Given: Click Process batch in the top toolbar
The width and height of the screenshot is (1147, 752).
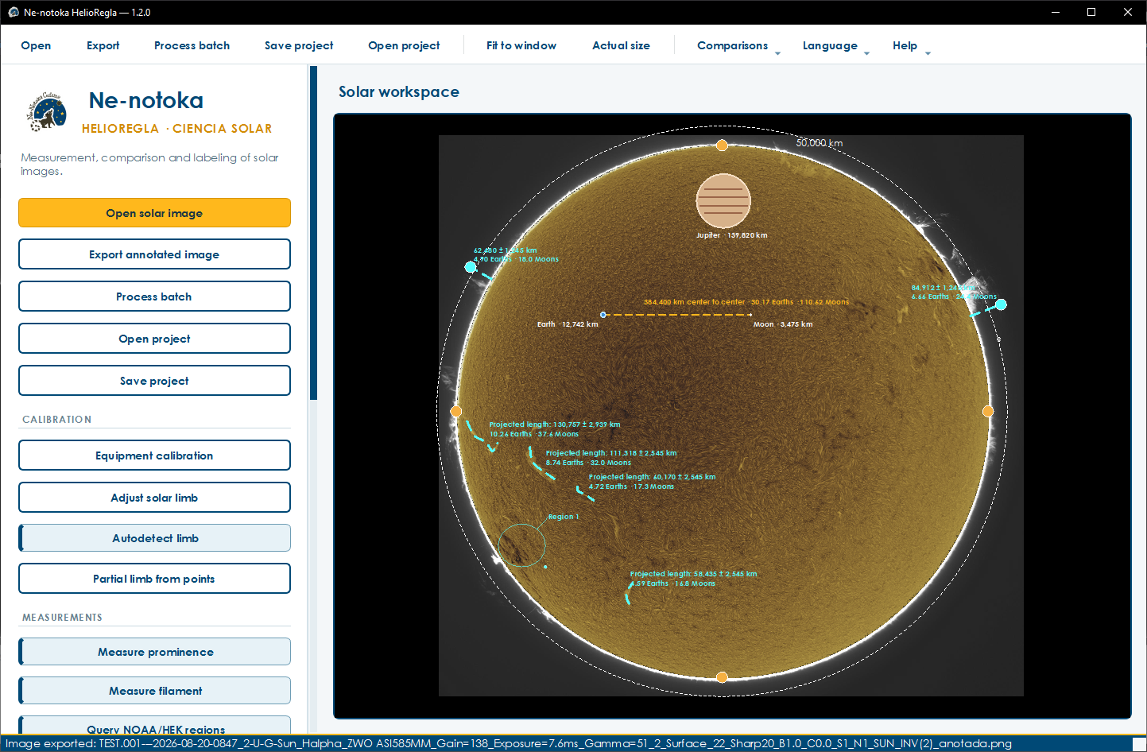Looking at the screenshot, I should click(192, 45).
